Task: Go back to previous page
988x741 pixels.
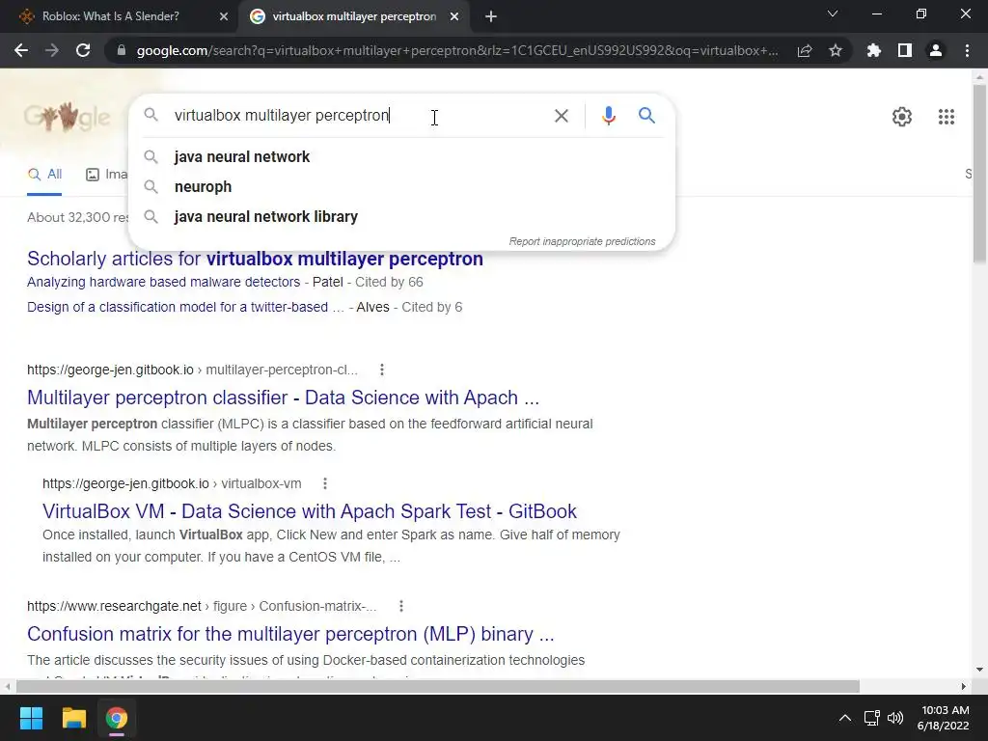Action: [21, 50]
